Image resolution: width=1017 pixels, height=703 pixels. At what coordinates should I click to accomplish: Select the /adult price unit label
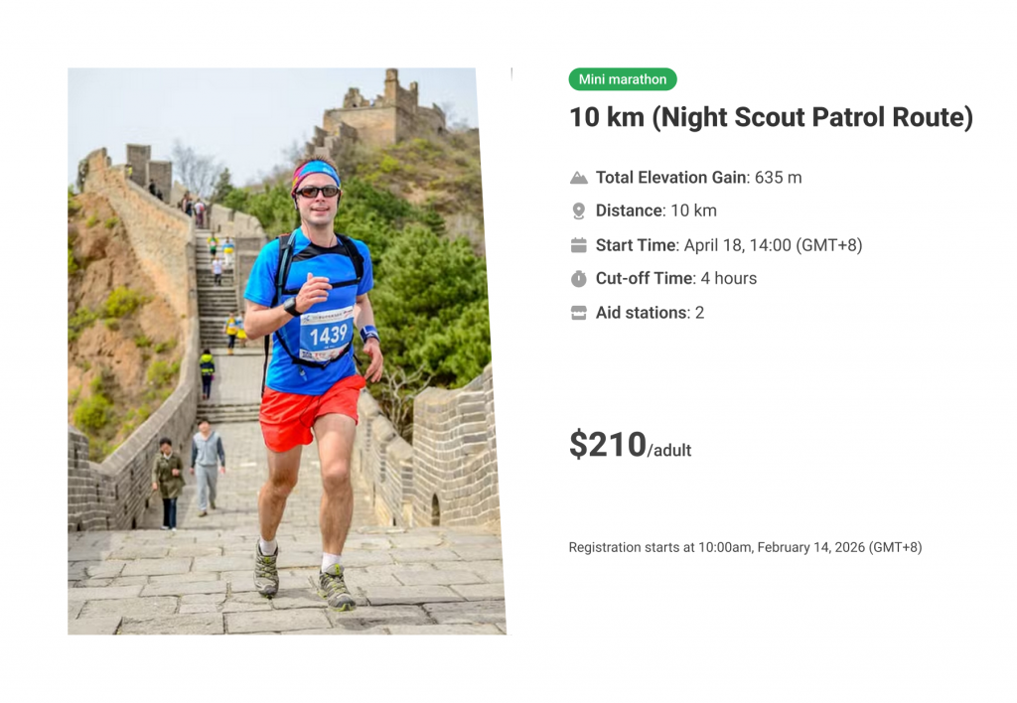click(669, 451)
